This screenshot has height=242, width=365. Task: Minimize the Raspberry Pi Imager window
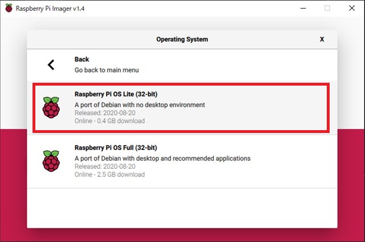tap(303, 8)
